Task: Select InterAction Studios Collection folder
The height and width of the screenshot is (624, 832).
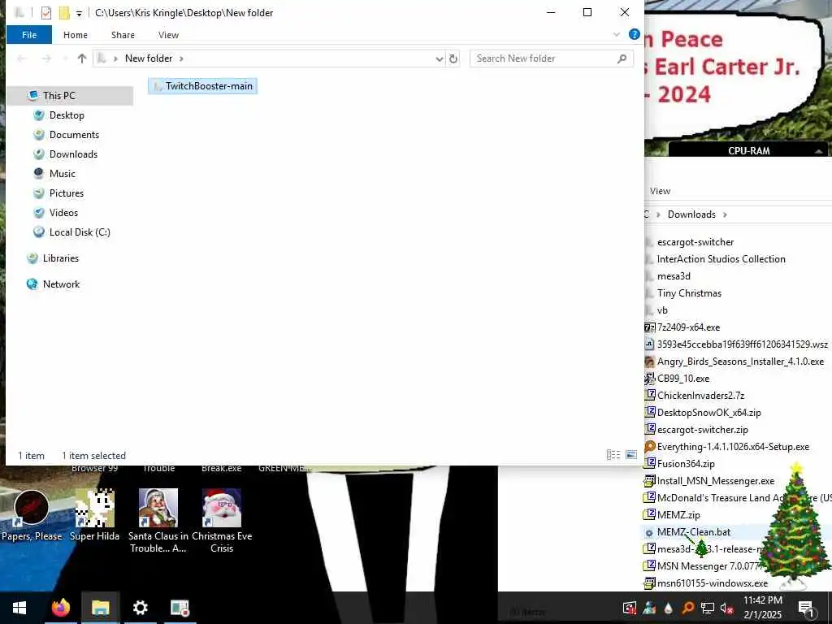Action: pyautogui.click(x=721, y=259)
